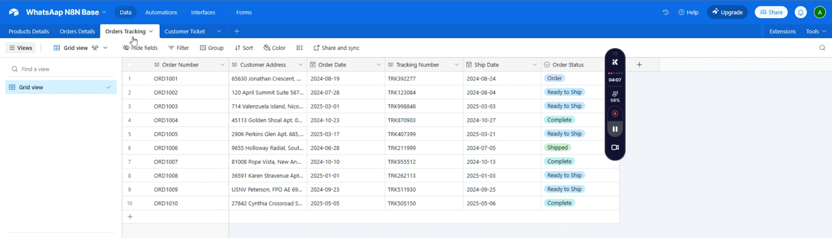The width and height of the screenshot is (832, 238).
Task: Toggle the select-all rows checkbox
Action: coord(129,65)
